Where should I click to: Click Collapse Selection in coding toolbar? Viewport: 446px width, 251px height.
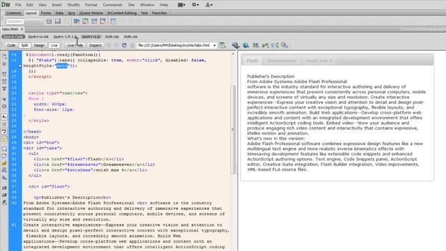[4, 82]
